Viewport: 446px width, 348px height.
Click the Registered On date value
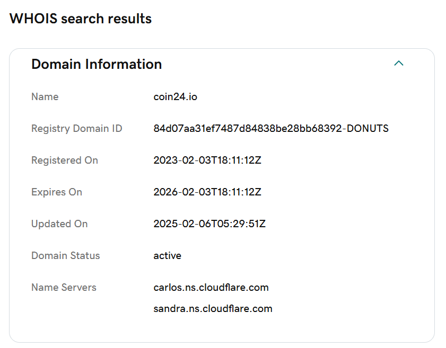(207, 160)
